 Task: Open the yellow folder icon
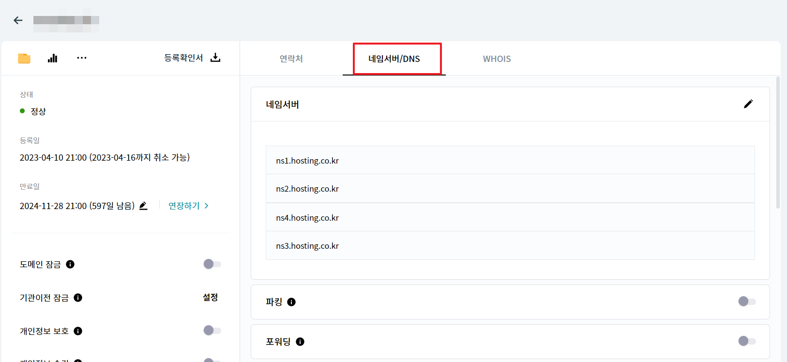(x=24, y=59)
